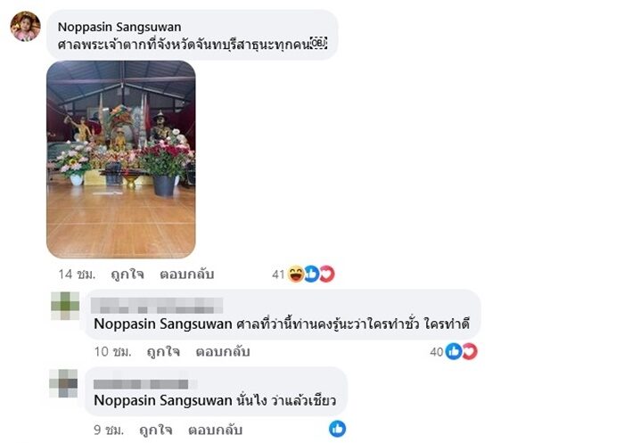The width and height of the screenshot is (624, 443).
Task: Like the reply posted 10 ชม. ago
Action: click(163, 352)
